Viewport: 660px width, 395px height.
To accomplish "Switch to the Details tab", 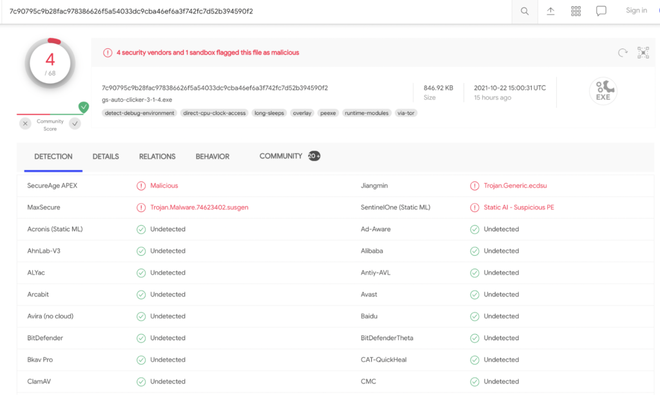I will pyautogui.click(x=106, y=157).
